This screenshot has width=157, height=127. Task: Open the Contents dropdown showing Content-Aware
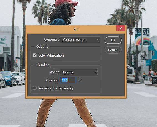[x=80, y=40]
